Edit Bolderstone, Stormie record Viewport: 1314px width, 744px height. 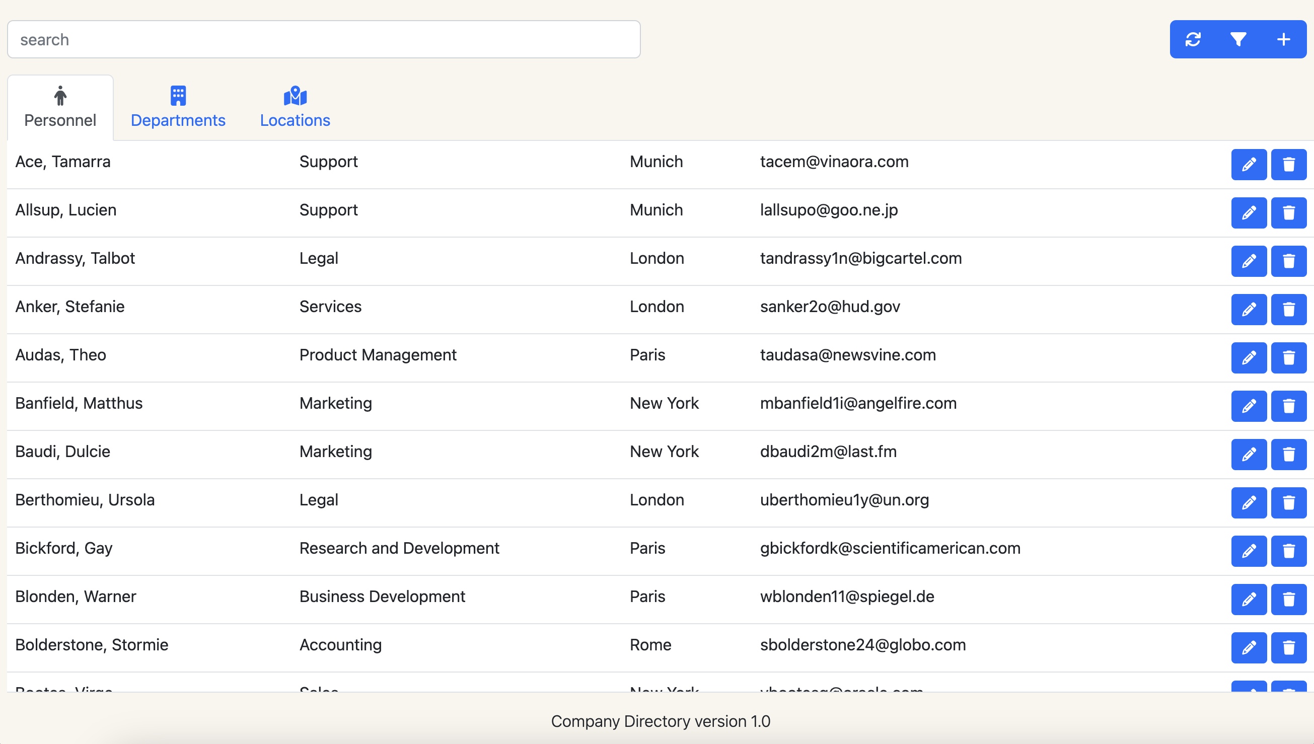click(x=1249, y=647)
